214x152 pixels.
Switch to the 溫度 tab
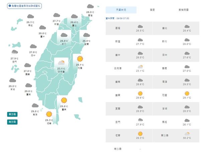[152, 10]
